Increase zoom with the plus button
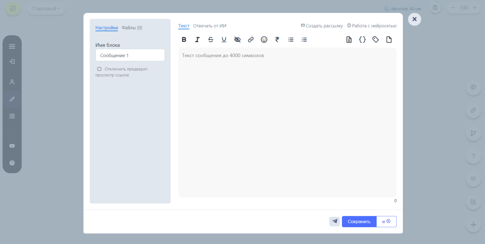485x244 pixels. (x=475, y=8)
